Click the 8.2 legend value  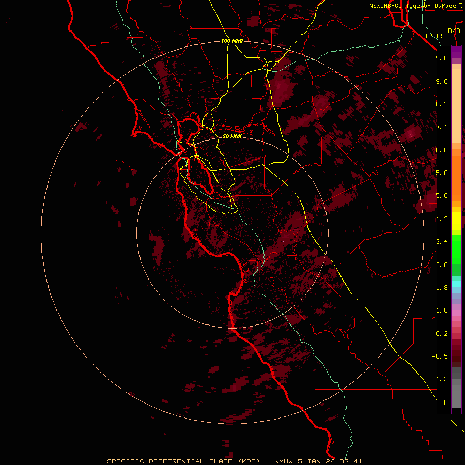tap(442, 104)
